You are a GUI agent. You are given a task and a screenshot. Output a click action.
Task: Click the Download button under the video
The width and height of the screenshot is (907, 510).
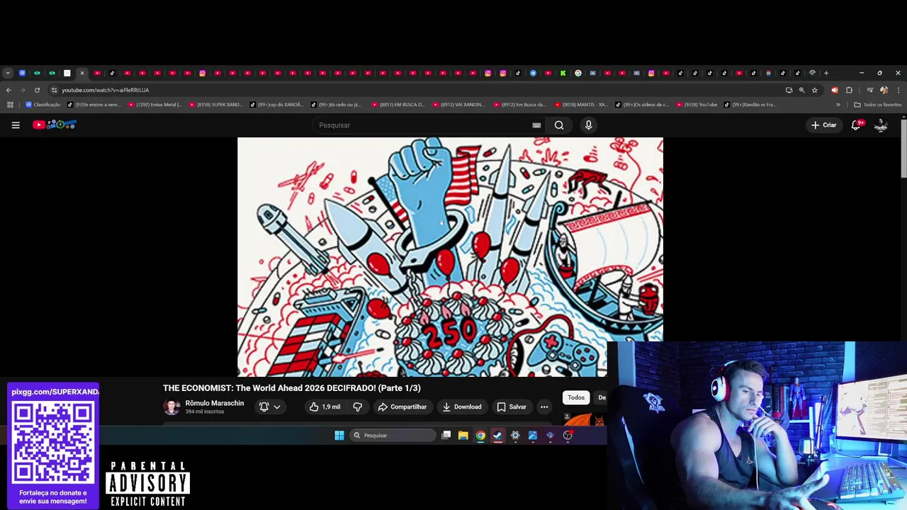[x=462, y=407]
